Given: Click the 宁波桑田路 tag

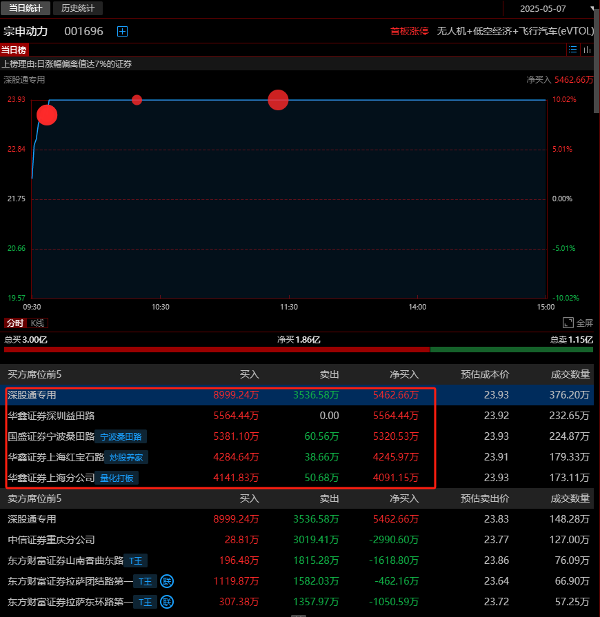Looking at the screenshot, I should pos(121,437).
